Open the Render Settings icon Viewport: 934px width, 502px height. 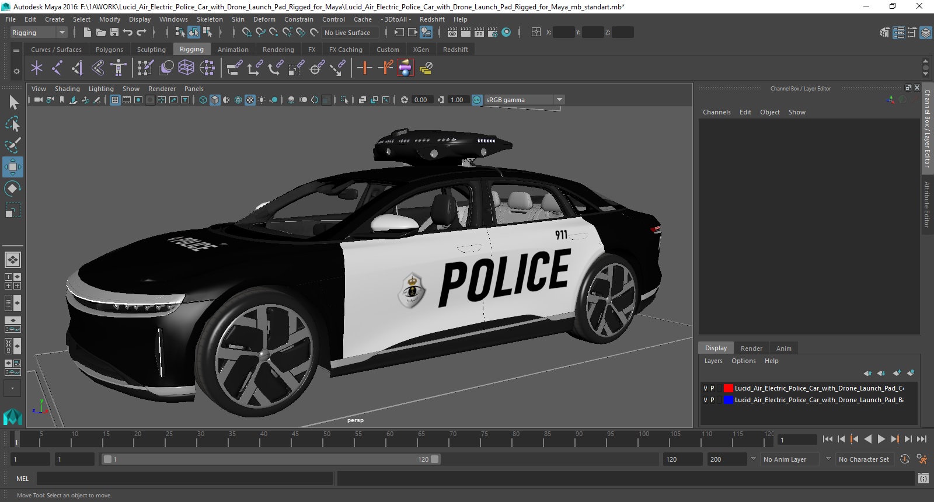(x=493, y=33)
